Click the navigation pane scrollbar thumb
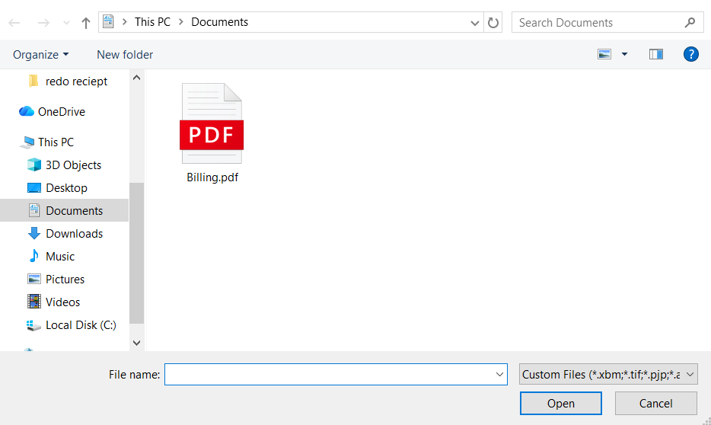 (x=136, y=253)
